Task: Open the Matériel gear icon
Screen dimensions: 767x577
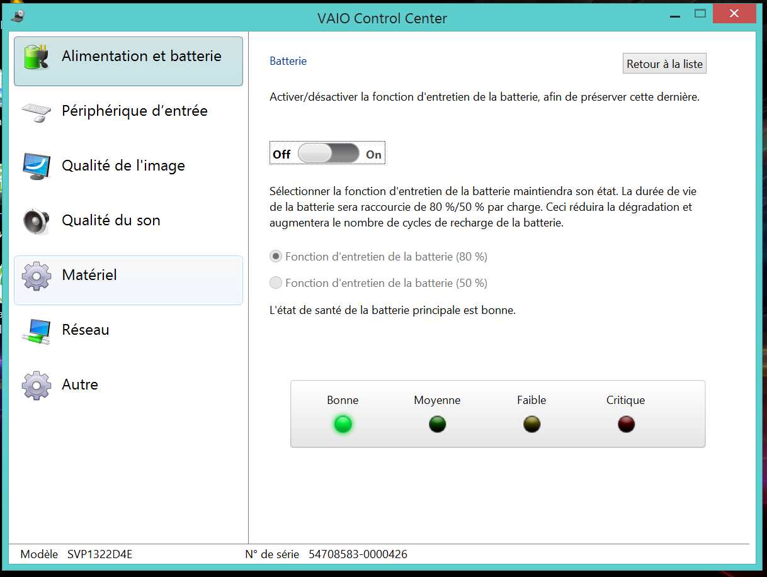Action: (37, 276)
